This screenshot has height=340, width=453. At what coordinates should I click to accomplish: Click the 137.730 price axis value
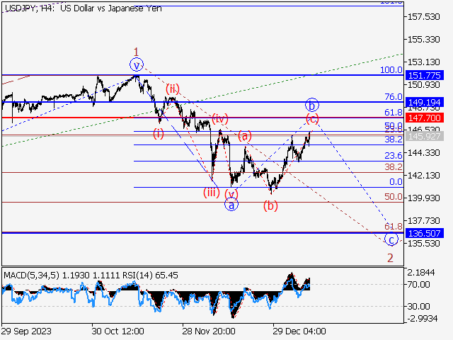(423, 221)
